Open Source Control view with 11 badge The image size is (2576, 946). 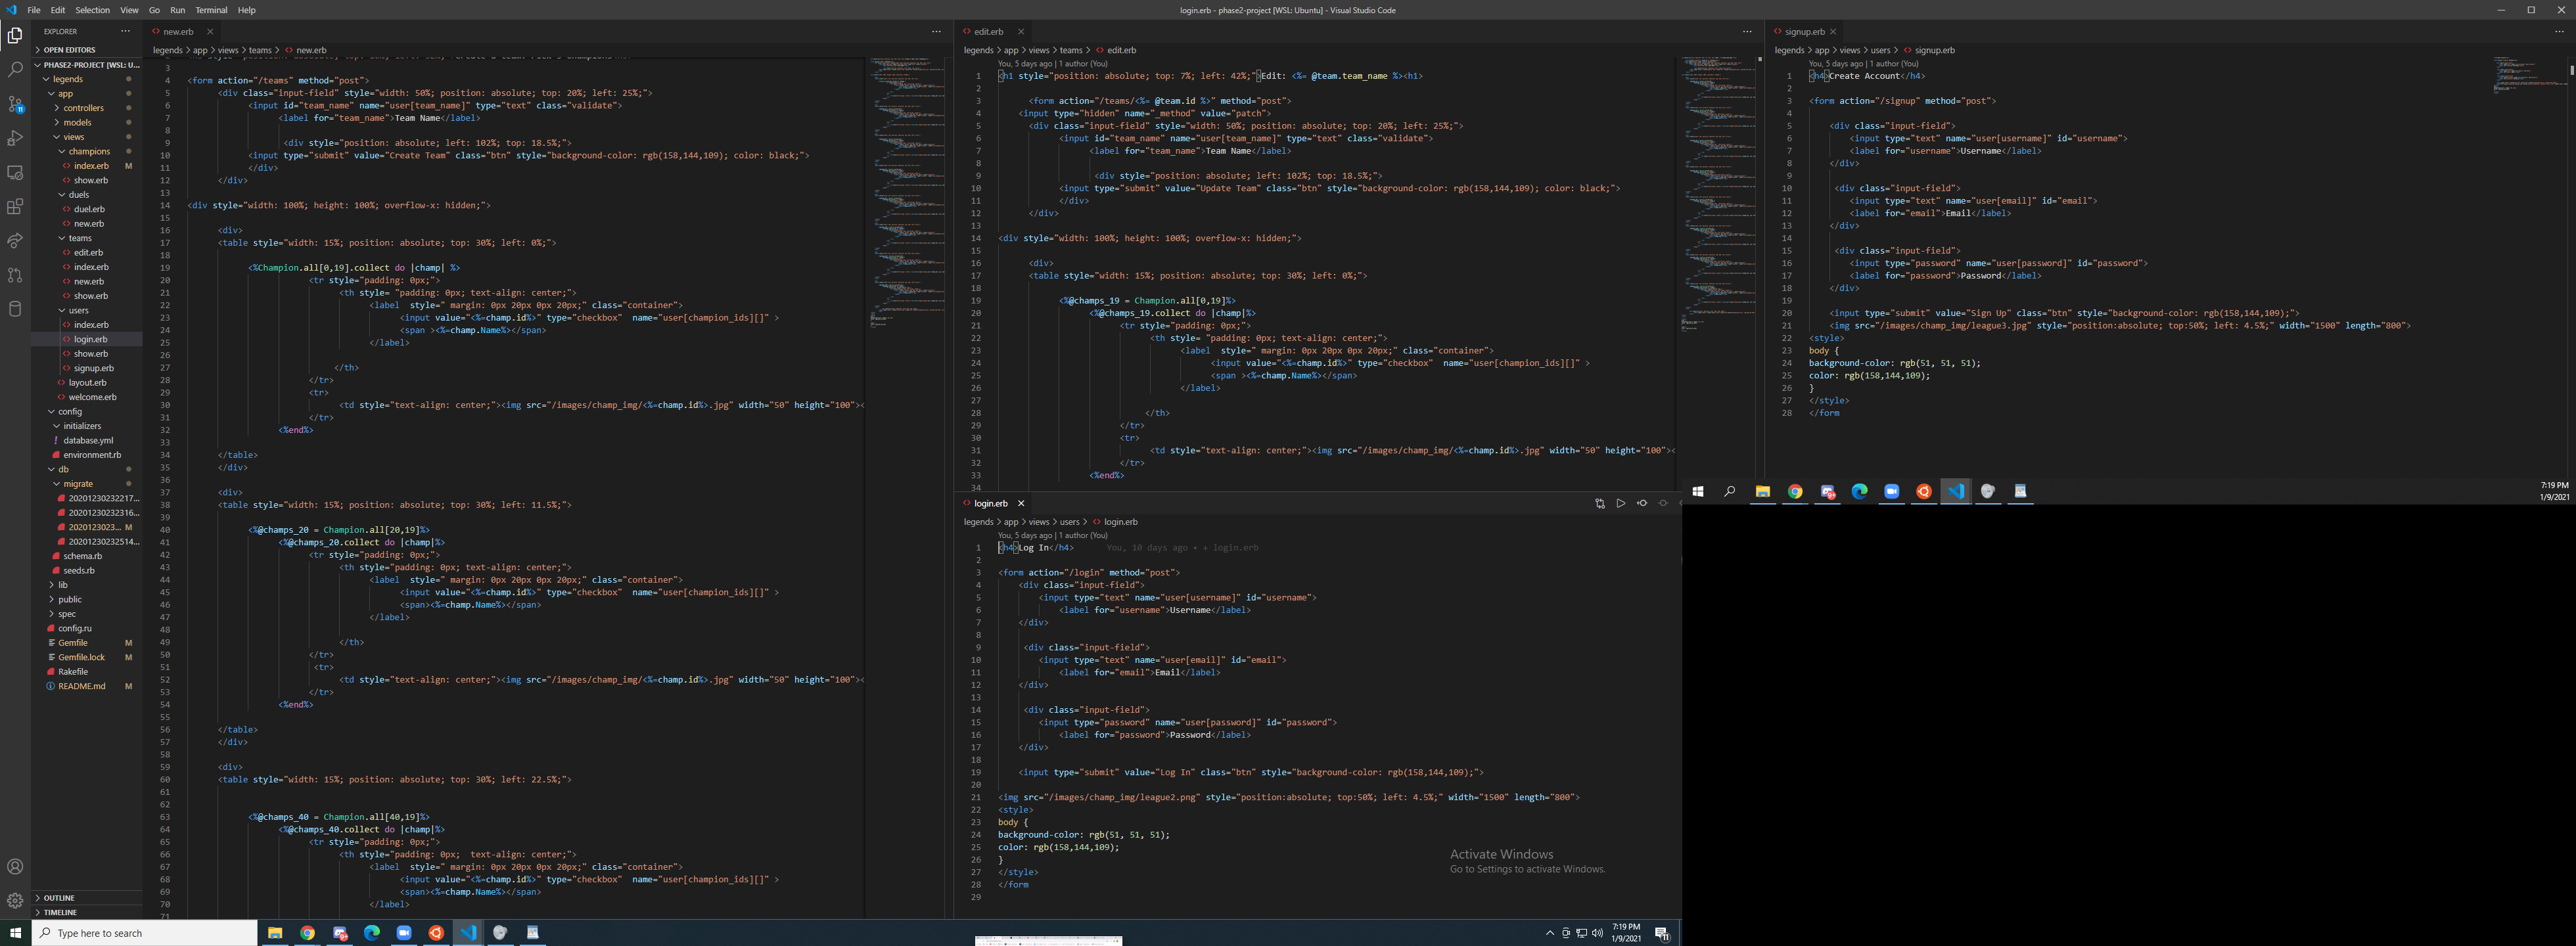[x=15, y=104]
